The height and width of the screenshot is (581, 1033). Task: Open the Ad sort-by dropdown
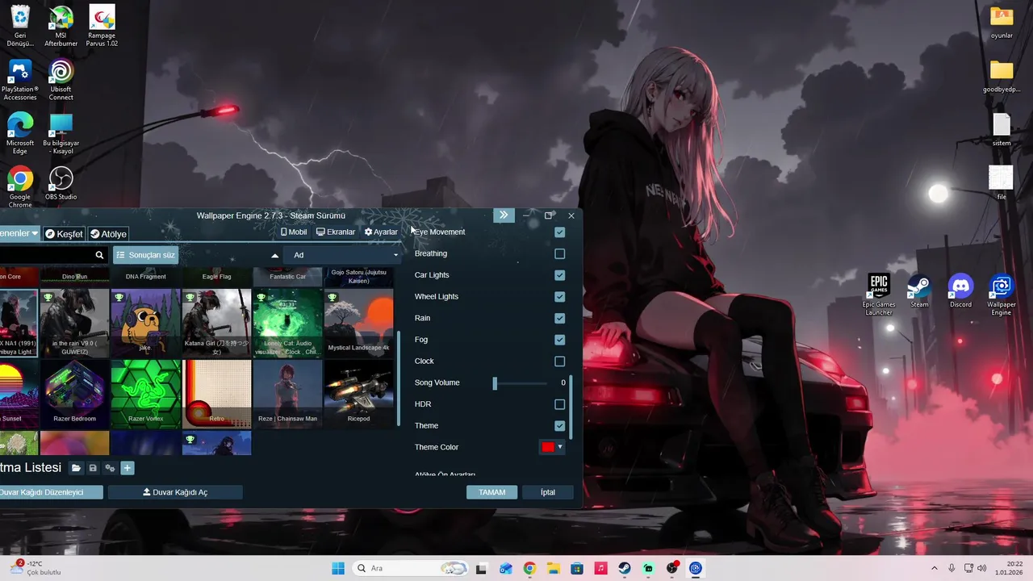345,255
